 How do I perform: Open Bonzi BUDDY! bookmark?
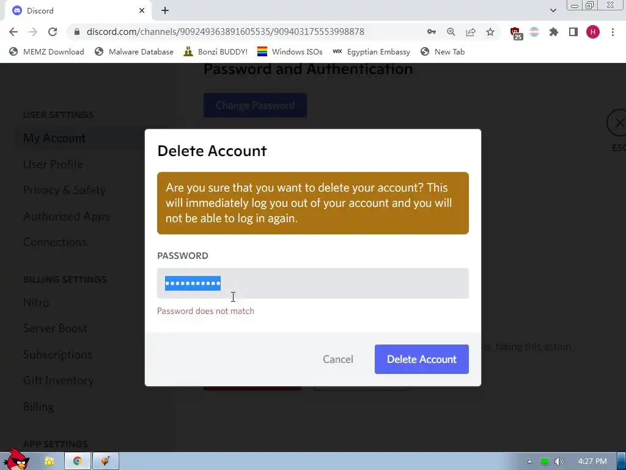216,51
